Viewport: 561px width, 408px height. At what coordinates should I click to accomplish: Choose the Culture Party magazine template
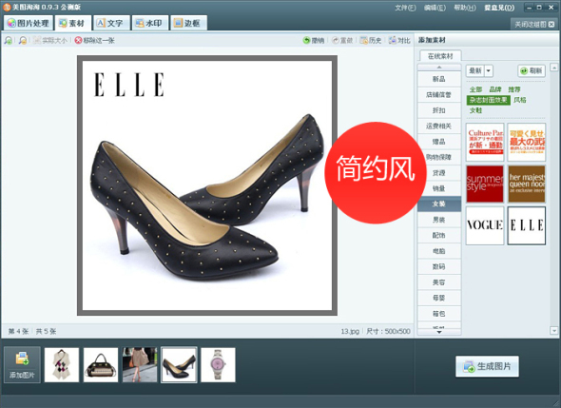tap(485, 142)
